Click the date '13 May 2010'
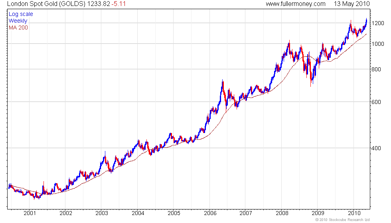391x223 pixels. [352, 4]
